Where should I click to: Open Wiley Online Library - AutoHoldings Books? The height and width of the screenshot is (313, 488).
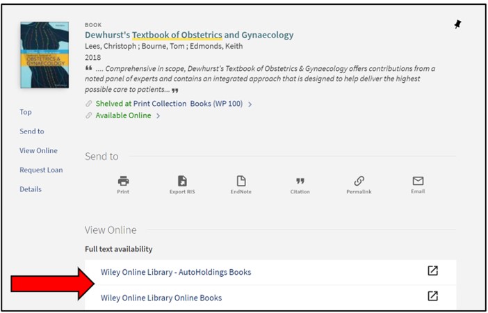click(x=176, y=272)
